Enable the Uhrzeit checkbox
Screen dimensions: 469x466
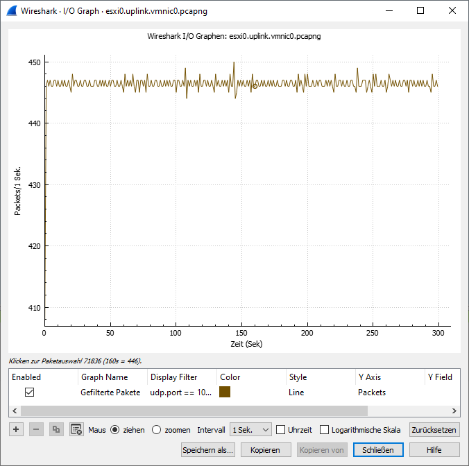click(280, 430)
